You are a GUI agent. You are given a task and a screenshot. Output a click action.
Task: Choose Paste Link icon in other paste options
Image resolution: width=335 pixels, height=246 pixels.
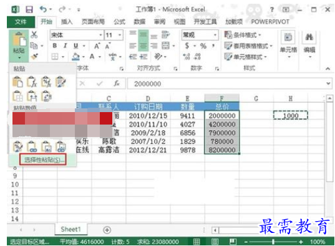tap(32, 147)
